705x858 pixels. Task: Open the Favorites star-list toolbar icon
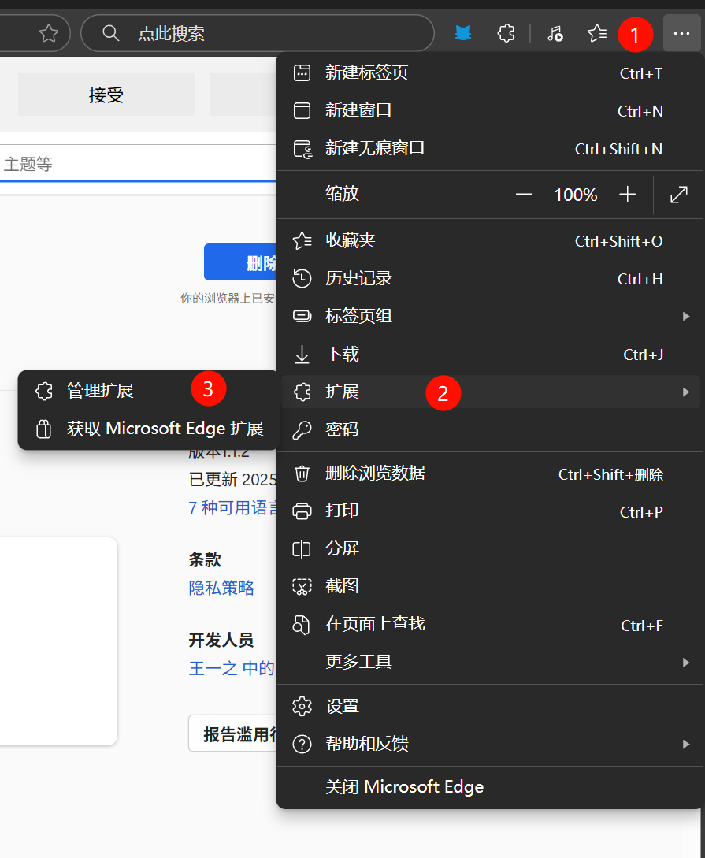tap(597, 33)
